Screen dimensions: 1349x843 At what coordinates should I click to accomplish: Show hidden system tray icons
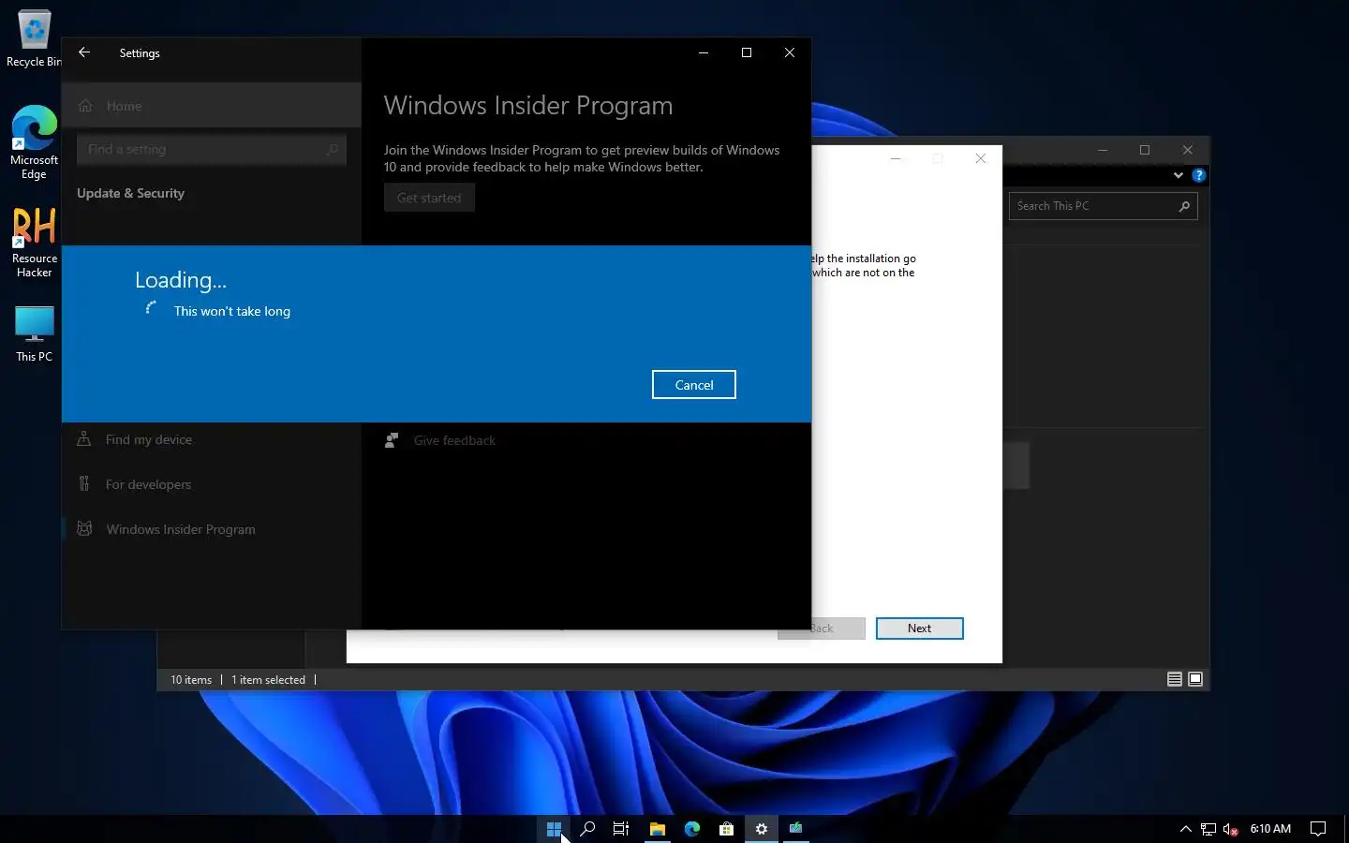[1185, 829]
